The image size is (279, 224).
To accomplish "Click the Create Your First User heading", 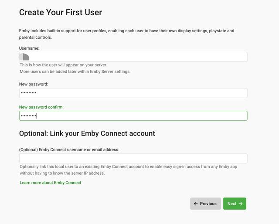I will point(61,13).
